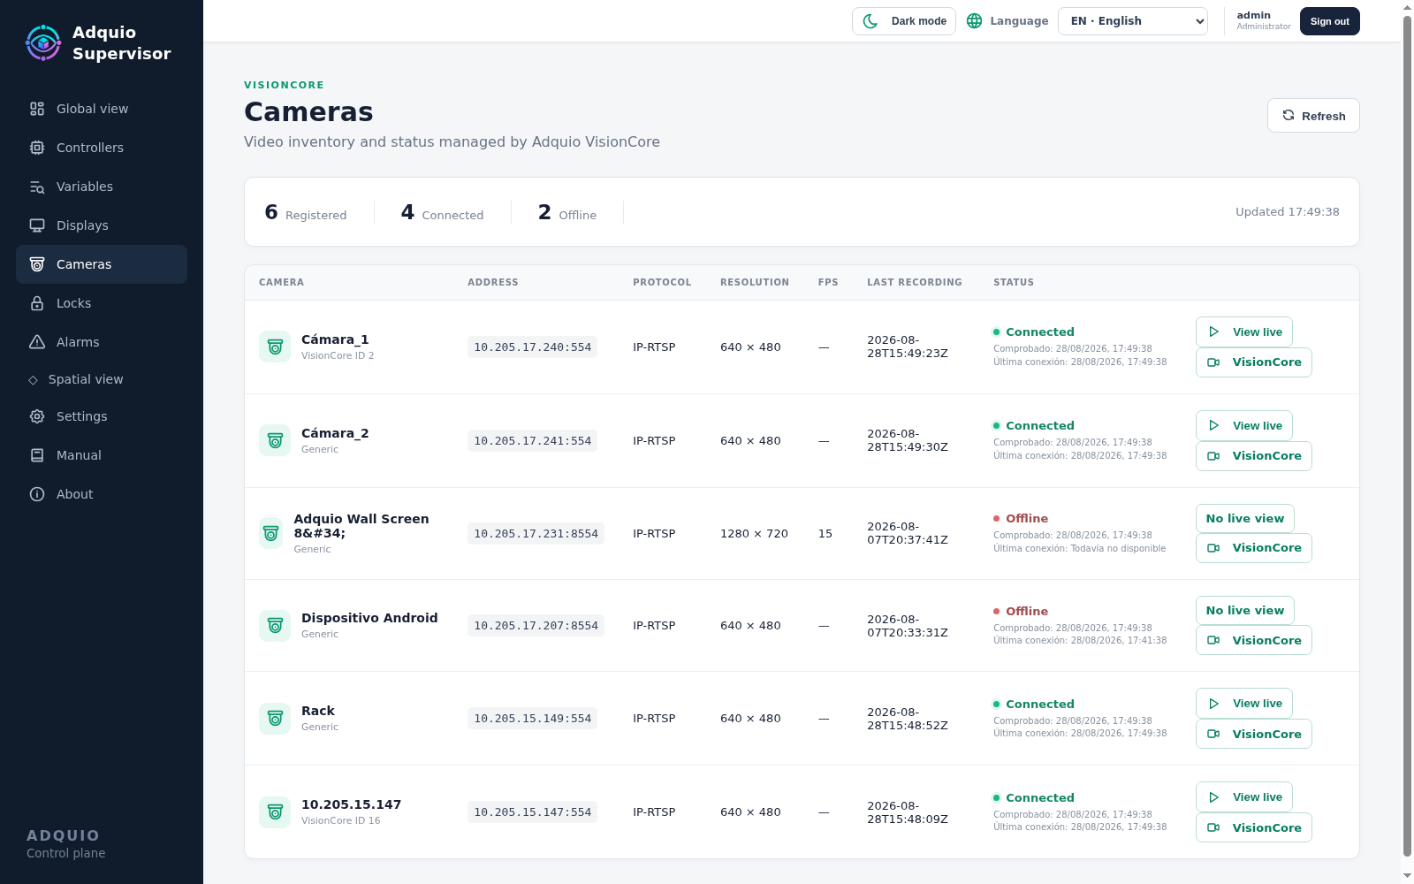Click the 6 Registered counter
This screenshot has height=884, width=1414.
click(306, 212)
